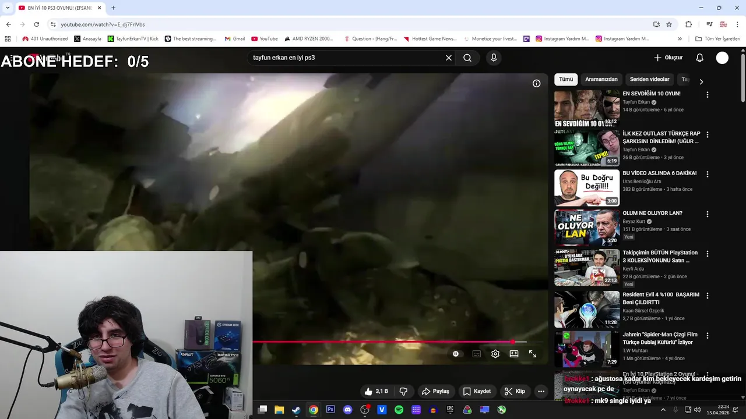Image resolution: width=746 pixels, height=419 pixels.
Task: Open the Gmail bookmark
Action: tap(234, 39)
